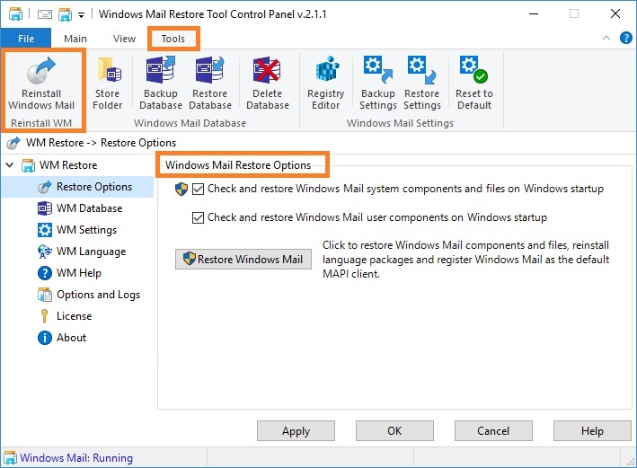
Task: Uncheck restore user components on startup checkbox
Action: [198, 217]
